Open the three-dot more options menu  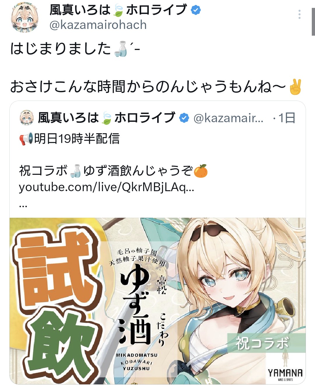299,14
